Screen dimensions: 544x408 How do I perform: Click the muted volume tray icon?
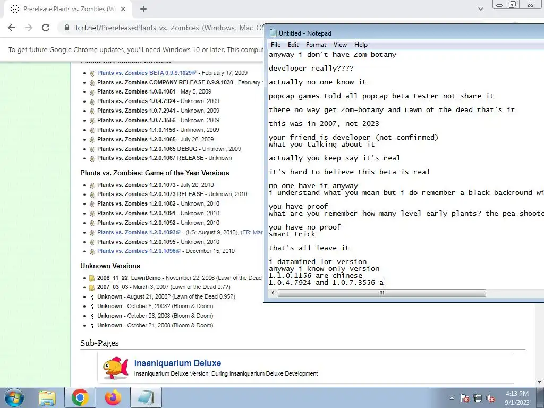490,398
